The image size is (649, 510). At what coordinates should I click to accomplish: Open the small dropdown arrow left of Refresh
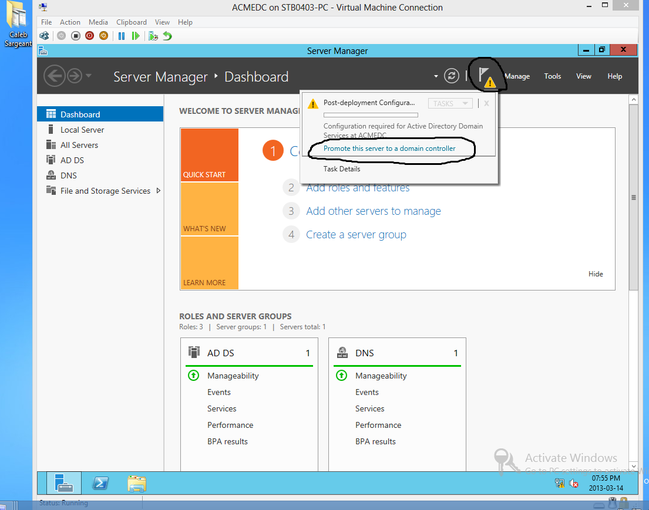(x=436, y=76)
